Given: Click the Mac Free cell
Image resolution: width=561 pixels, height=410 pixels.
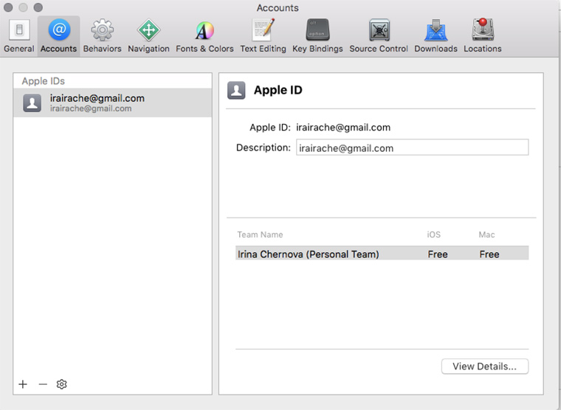Looking at the screenshot, I should pyautogui.click(x=489, y=254).
